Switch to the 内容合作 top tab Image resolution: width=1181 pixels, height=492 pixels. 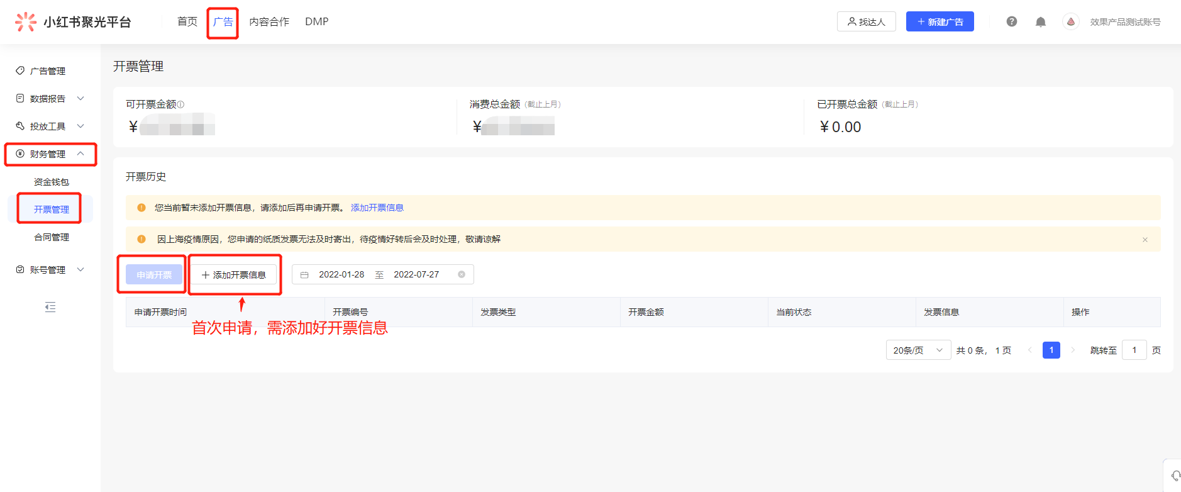[269, 22]
